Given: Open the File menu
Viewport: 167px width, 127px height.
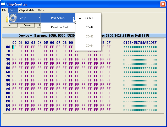Looking at the screenshot, I should tap(4, 10).
